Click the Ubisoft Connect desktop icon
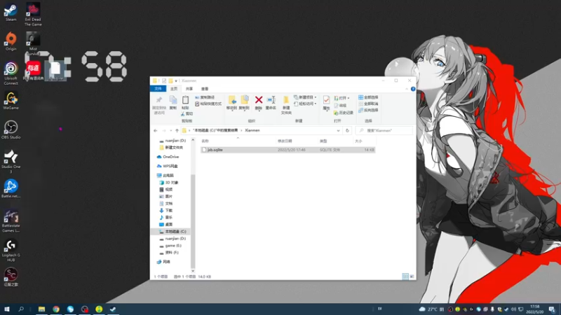The image size is (561, 315). coord(11,73)
